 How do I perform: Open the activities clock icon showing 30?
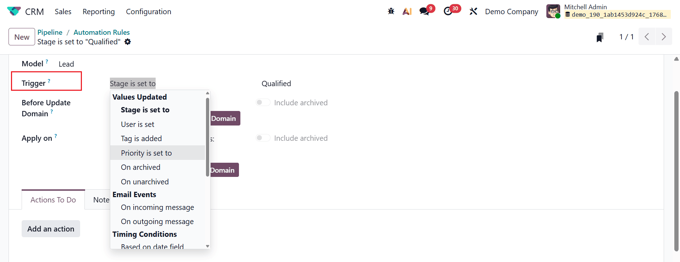pyautogui.click(x=448, y=11)
